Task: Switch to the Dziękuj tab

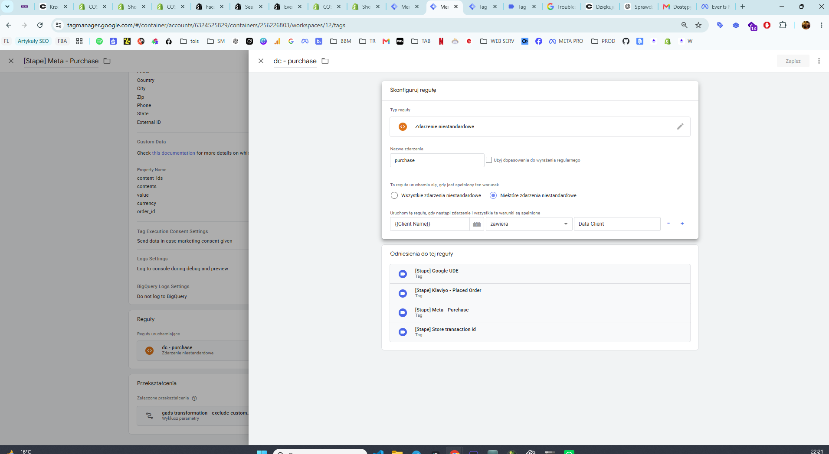Action: 600,6
